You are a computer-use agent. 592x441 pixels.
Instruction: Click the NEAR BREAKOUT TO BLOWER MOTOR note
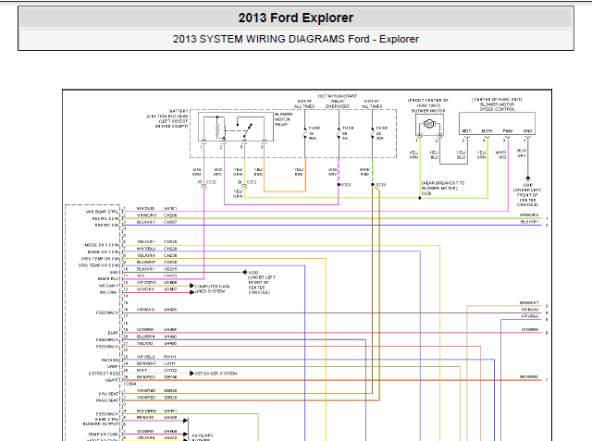pos(443,186)
